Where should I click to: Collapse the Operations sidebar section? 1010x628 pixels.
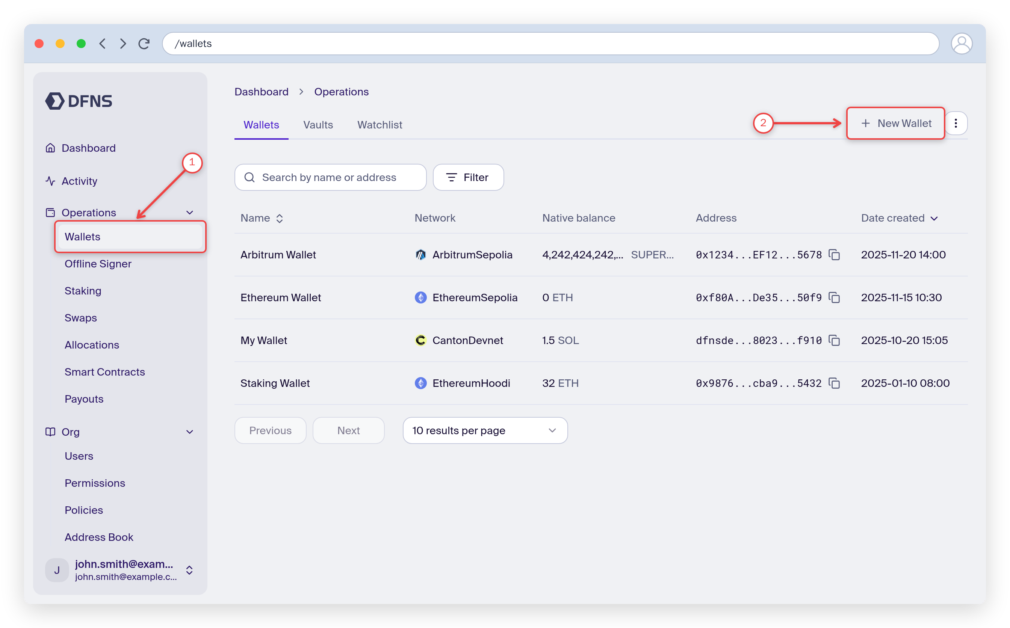(x=190, y=213)
